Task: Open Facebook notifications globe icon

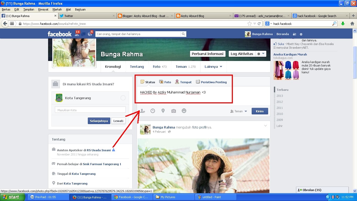Action: point(90,34)
